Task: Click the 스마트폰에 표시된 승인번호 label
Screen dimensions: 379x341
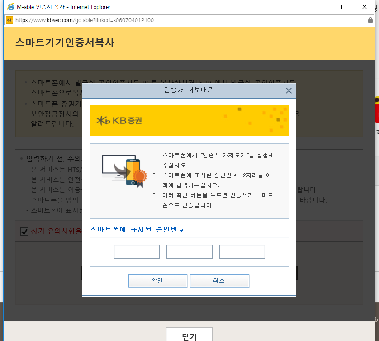Action: coord(137,229)
